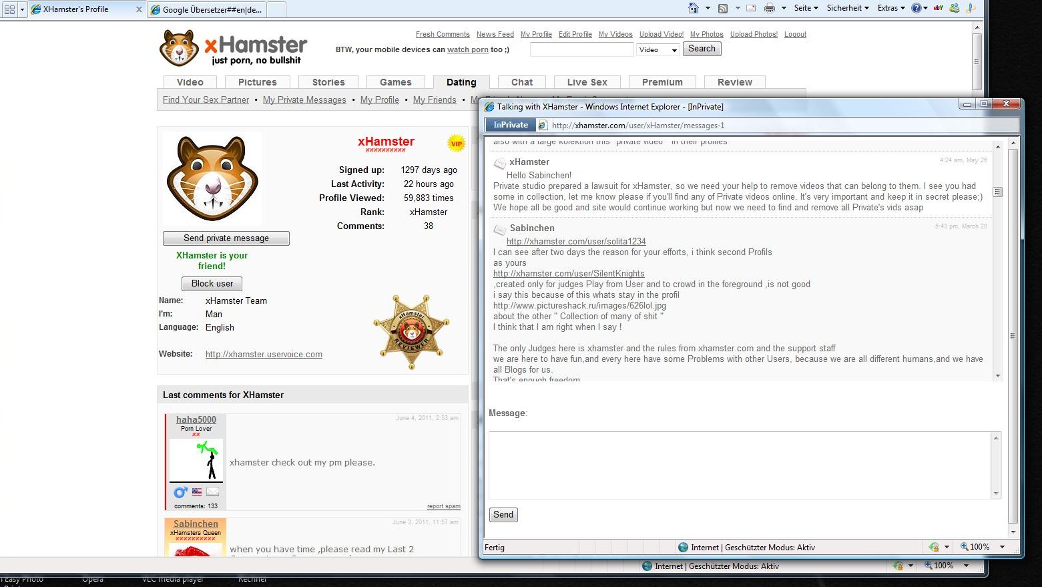Viewport: 1042px width, 587px height.
Task: Send the message in the popup window
Action: [503, 515]
